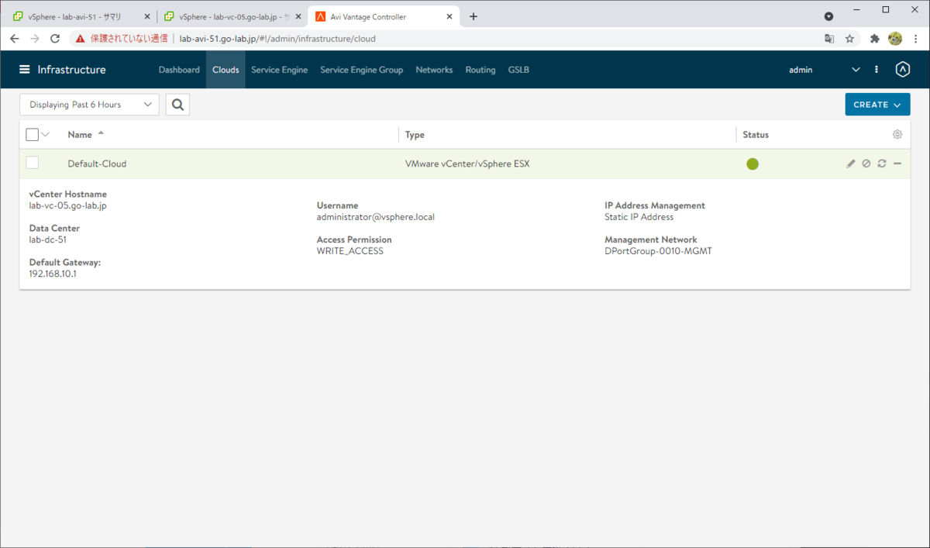This screenshot has width=930, height=548.
Task: Open the Service Engine Group tab
Action: 361,70
